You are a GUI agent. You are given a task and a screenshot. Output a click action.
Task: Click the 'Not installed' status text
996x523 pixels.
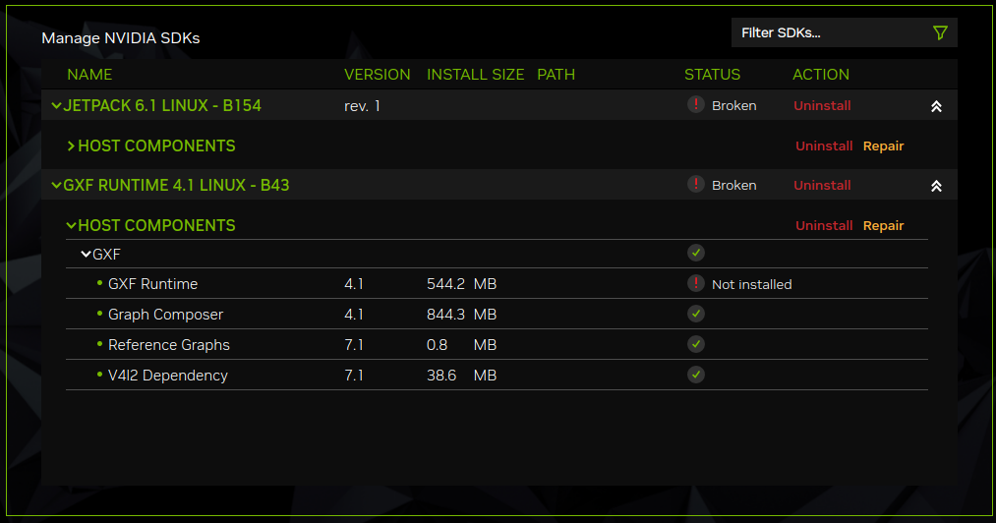751,285
